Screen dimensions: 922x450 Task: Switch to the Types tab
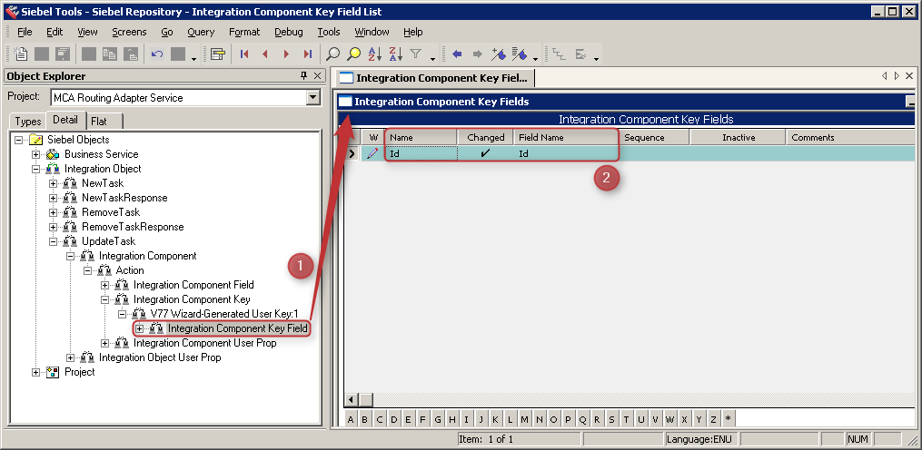27,121
